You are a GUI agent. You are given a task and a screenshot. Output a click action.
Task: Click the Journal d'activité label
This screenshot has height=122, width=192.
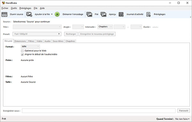pos(135,14)
